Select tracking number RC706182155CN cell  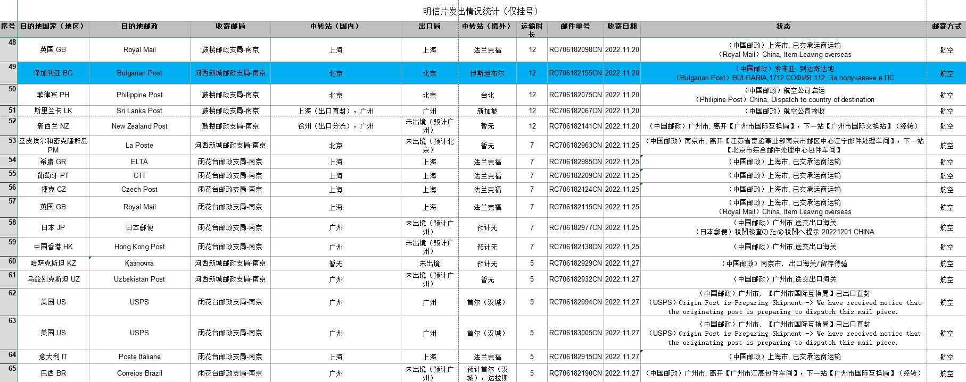click(575, 73)
